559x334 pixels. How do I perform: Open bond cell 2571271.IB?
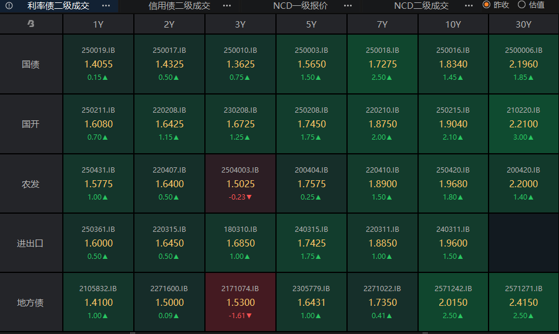524,302
